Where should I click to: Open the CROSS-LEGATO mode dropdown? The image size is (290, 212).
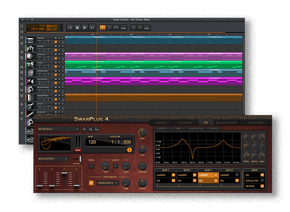point(108,183)
